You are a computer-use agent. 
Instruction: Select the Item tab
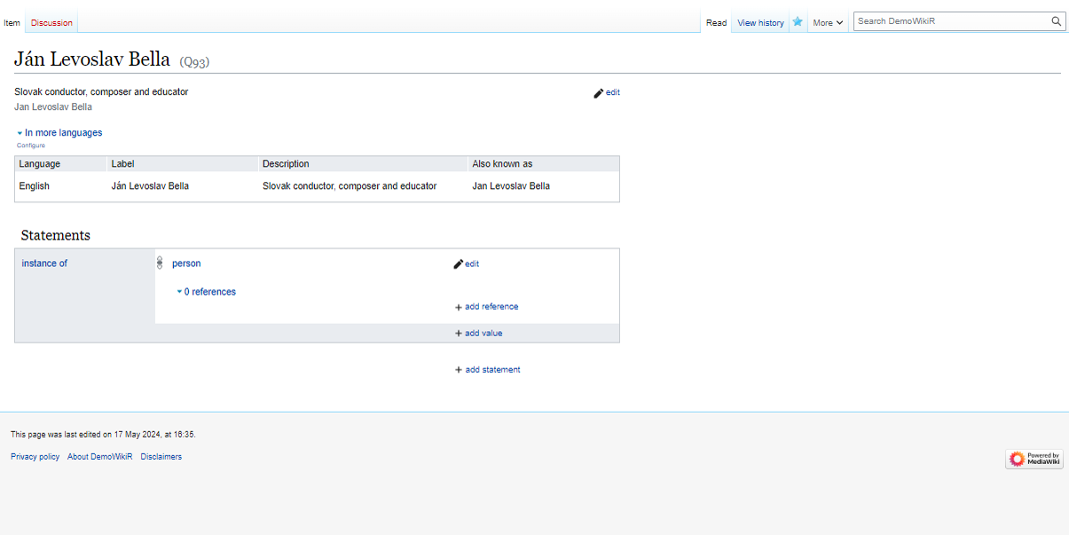(12, 23)
